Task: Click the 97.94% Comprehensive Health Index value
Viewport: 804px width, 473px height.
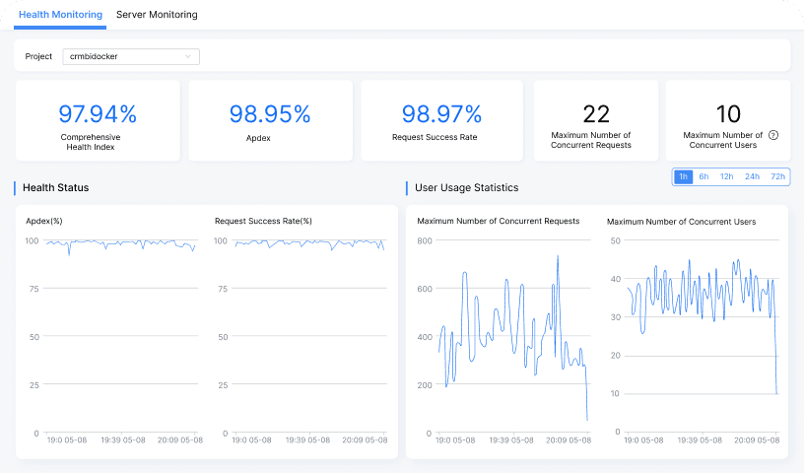Action: pyautogui.click(x=98, y=114)
